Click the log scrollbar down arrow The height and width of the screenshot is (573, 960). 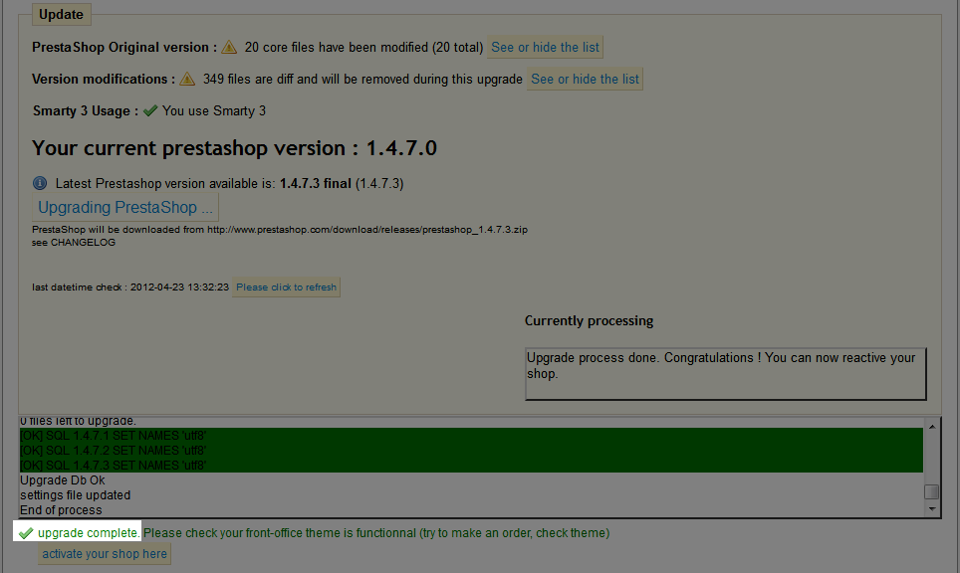[931, 509]
